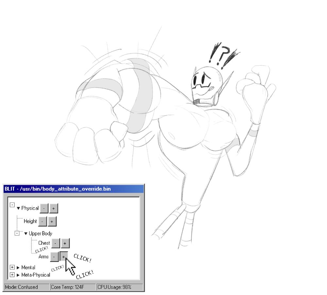Screen dimensions: 327x295
Task: Toggle the Upper Body disclosure triangle
Action: [26, 234]
